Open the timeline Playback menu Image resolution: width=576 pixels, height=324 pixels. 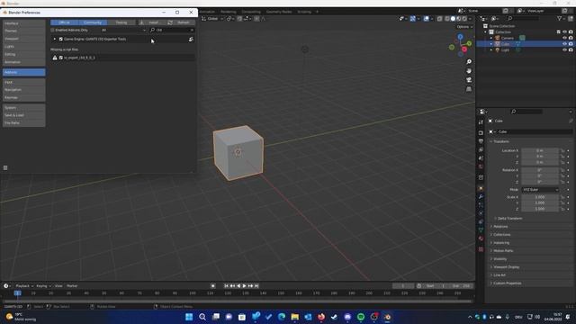click(24, 286)
